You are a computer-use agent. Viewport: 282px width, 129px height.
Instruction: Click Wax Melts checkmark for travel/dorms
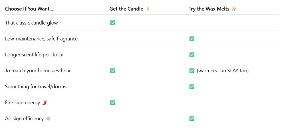(x=192, y=87)
